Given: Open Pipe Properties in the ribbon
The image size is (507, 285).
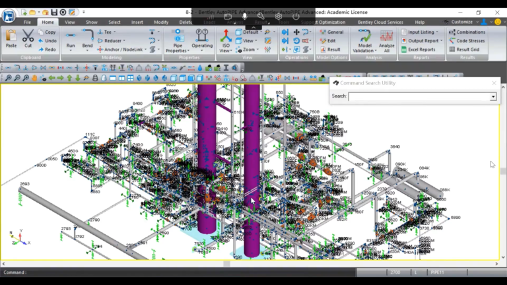Looking at the screenshot, I should pyautogui.click(x=178, y=41).
